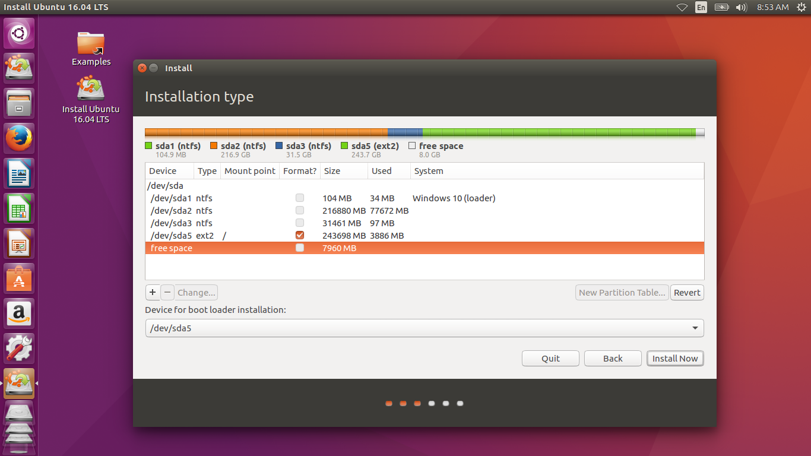
Task: Add a new partition with the plus button
Action: (x=153, y=292)
